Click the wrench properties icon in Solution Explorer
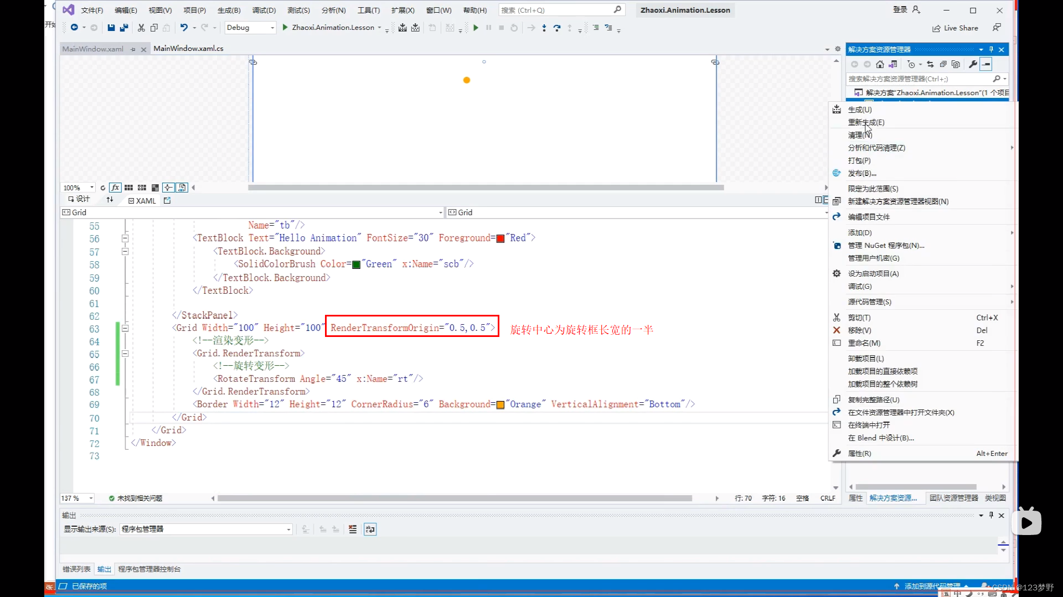Screen dimensions: 1063x597 click(973, 64)
